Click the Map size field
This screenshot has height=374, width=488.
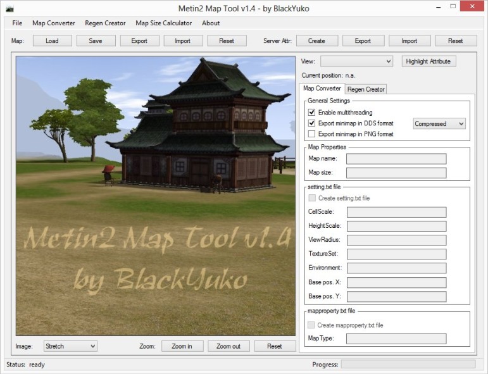click(x=396, y=173)
